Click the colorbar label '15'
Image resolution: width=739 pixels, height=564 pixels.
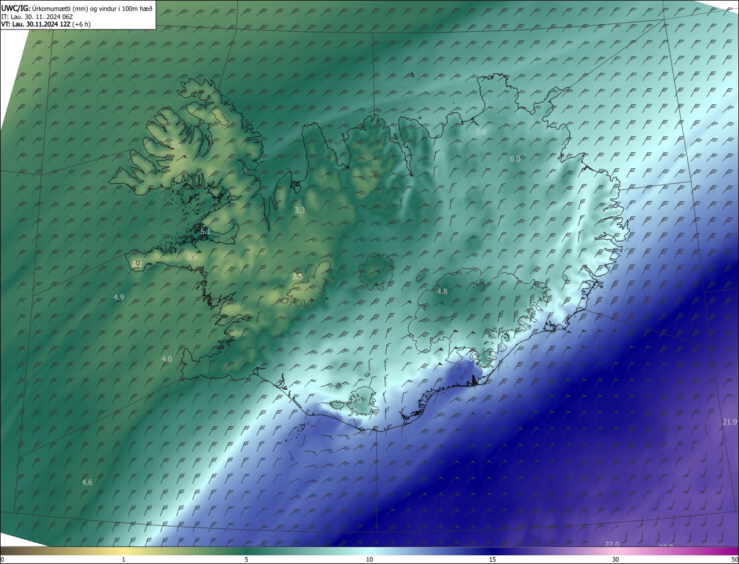[x=492, y=559]
